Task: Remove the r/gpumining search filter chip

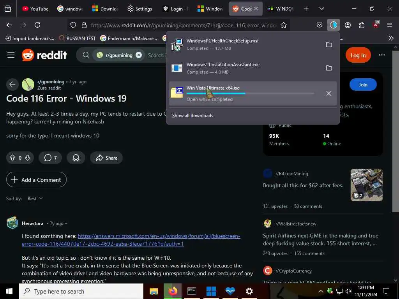Action: [138, 55]
